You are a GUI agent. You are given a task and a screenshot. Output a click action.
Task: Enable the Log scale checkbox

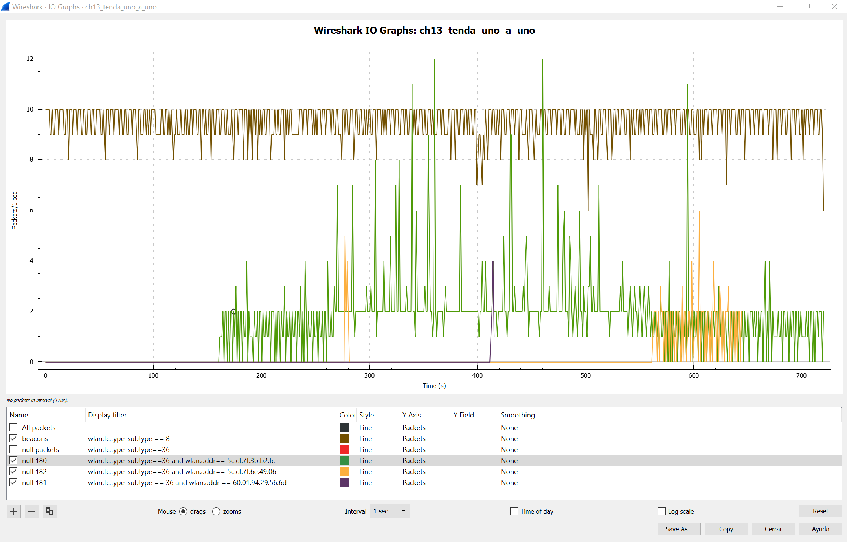(662, 511)
